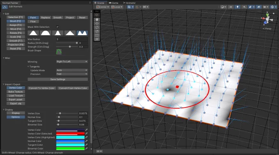
Task: Collapse the Display section
Action: 4,110
